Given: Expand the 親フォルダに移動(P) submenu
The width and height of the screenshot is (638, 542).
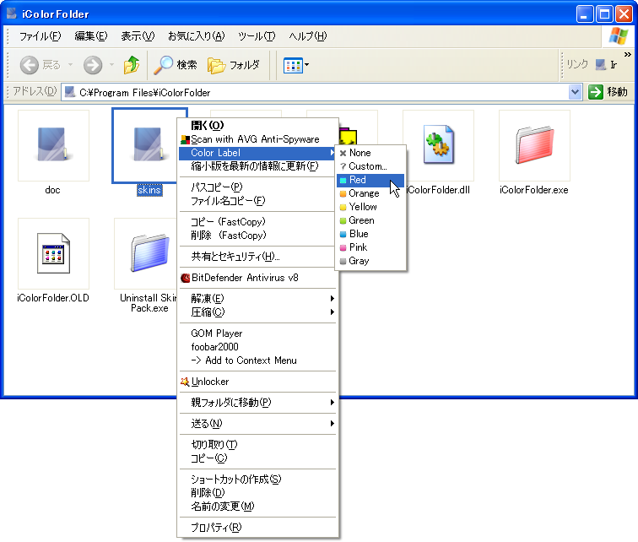Looking at the screenshot, I should [257, 403].
